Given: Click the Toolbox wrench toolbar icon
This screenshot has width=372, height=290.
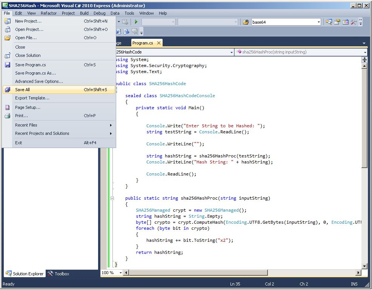Looking at the screenshot, I should click(x=354, y=22).
